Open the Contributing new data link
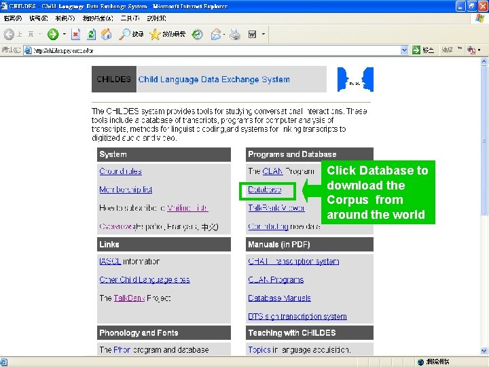The width and height of the screenshot is (489, 367). click(268, 226)
